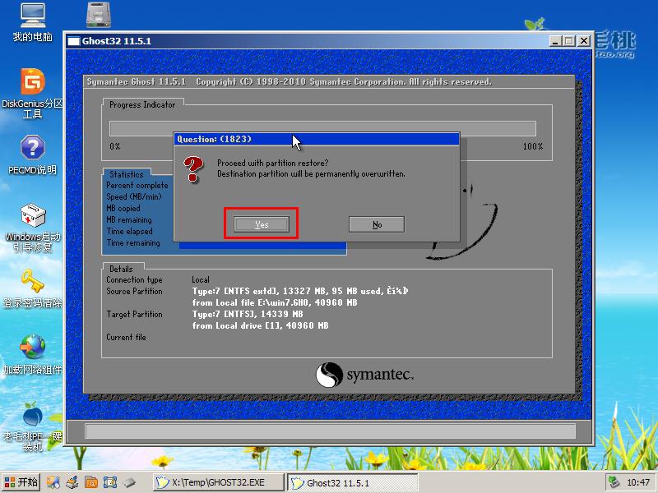Click the gray drive quick launch icon
This screenshot has height=493, width=658.
[x=129, y=482]
